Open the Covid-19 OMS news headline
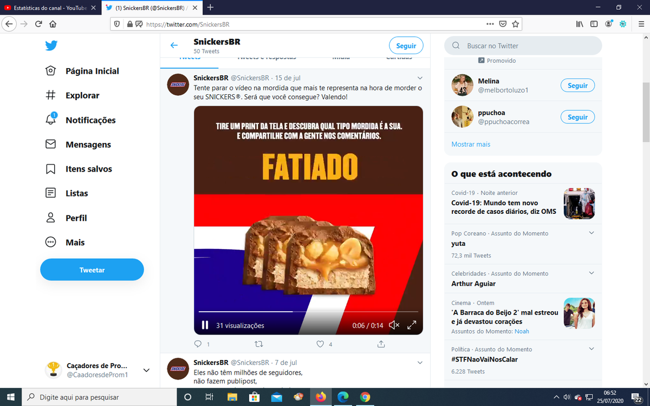This screenshot has width=650, height=406. click(503, 207)
